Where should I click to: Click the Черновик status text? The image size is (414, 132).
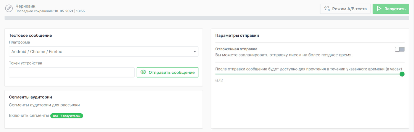coord(25,6)
